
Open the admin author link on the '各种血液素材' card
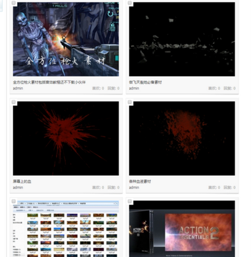click(134, 187)
